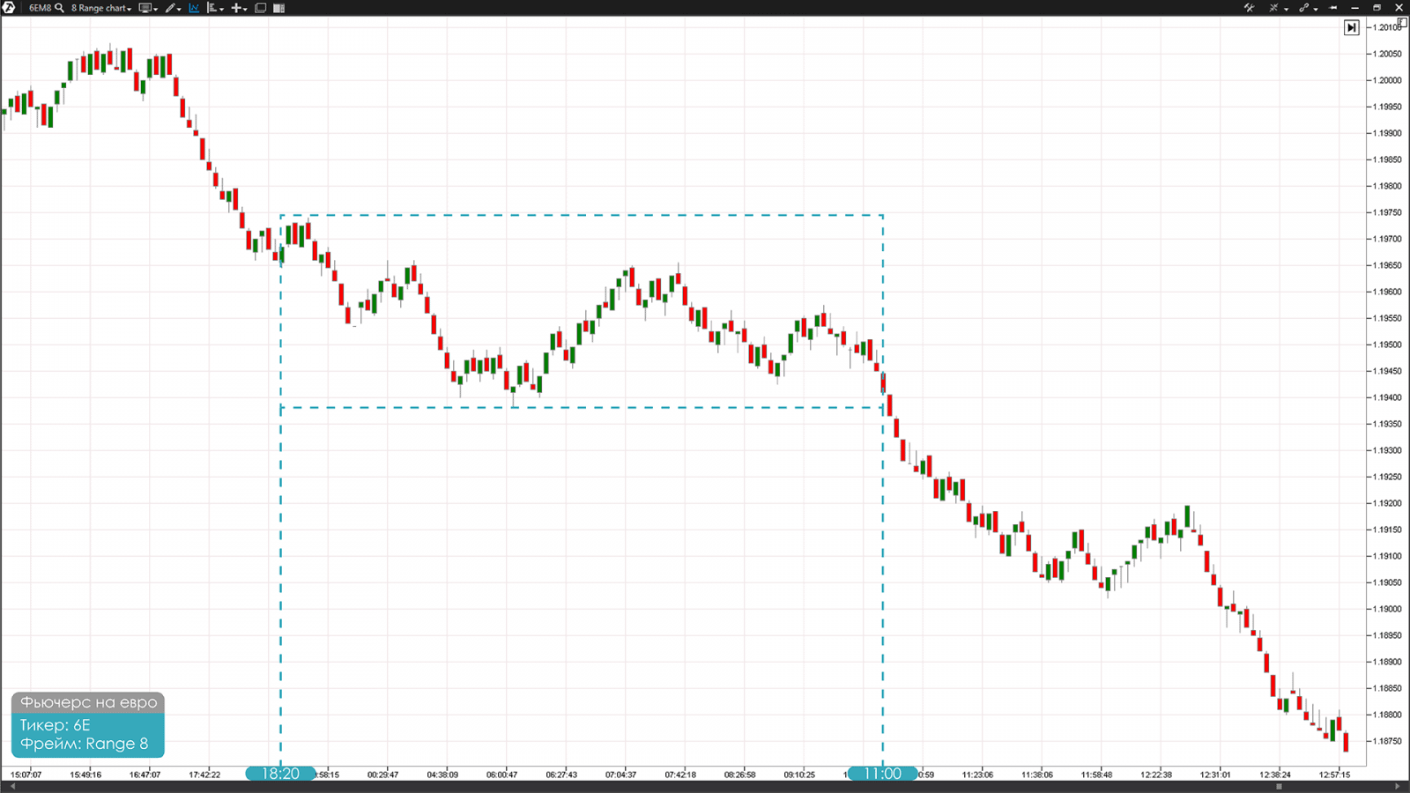Click the duplicate chart window icon
Image resolution: width=1410 pixels, height=793 pixels.
coord(260,8)
